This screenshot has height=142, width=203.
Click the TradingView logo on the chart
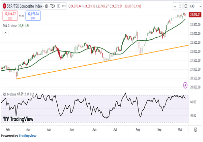pyautogui.click(x=17, y=119)
